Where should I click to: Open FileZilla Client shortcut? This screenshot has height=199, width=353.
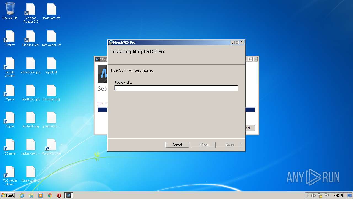[31, 38]
